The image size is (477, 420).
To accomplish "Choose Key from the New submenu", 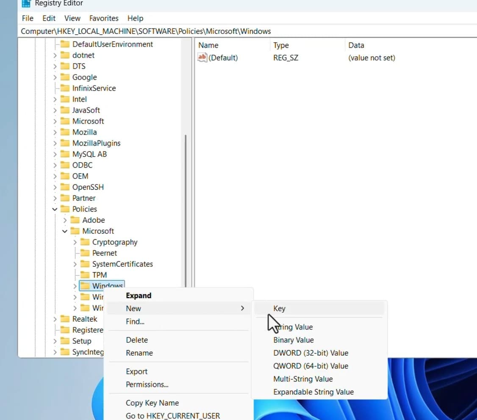I will 279,309.
